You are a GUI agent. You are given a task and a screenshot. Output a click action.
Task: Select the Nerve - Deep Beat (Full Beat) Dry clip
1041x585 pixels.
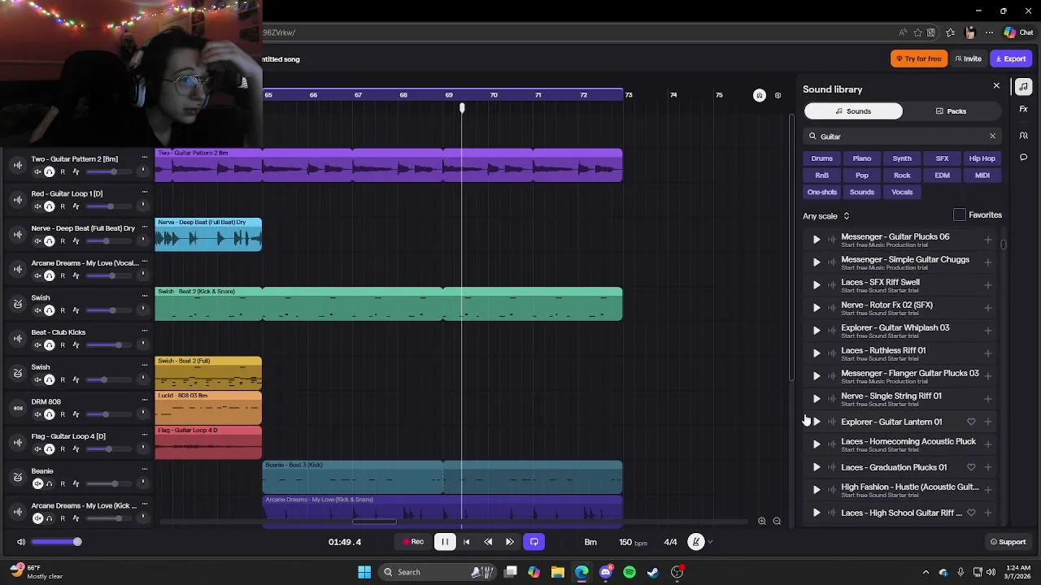(x=209, y=234)
